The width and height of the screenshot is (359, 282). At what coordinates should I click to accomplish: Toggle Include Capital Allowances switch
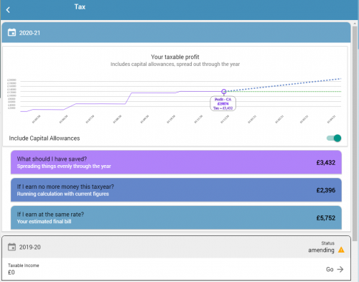(x=334, y=138)
